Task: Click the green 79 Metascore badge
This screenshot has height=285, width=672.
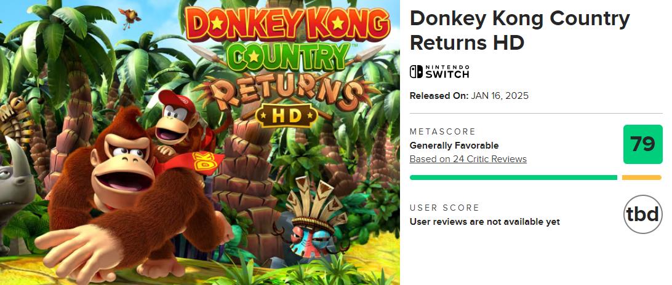Action: 642,144
